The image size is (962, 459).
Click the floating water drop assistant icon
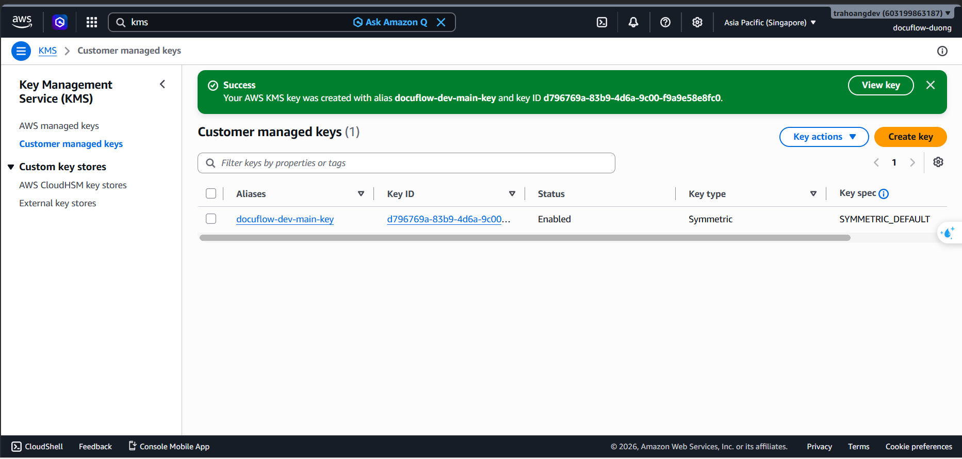[948, 233]
